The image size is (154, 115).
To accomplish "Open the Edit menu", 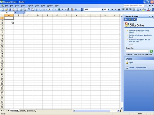I will pyautogui.click(x=11, y=6).
